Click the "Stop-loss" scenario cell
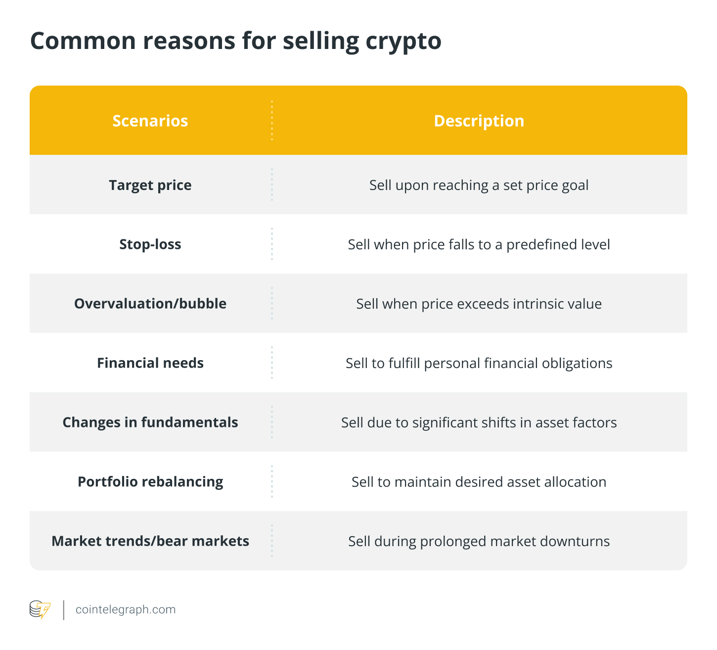The image size is (717, 650). [150, 244]
